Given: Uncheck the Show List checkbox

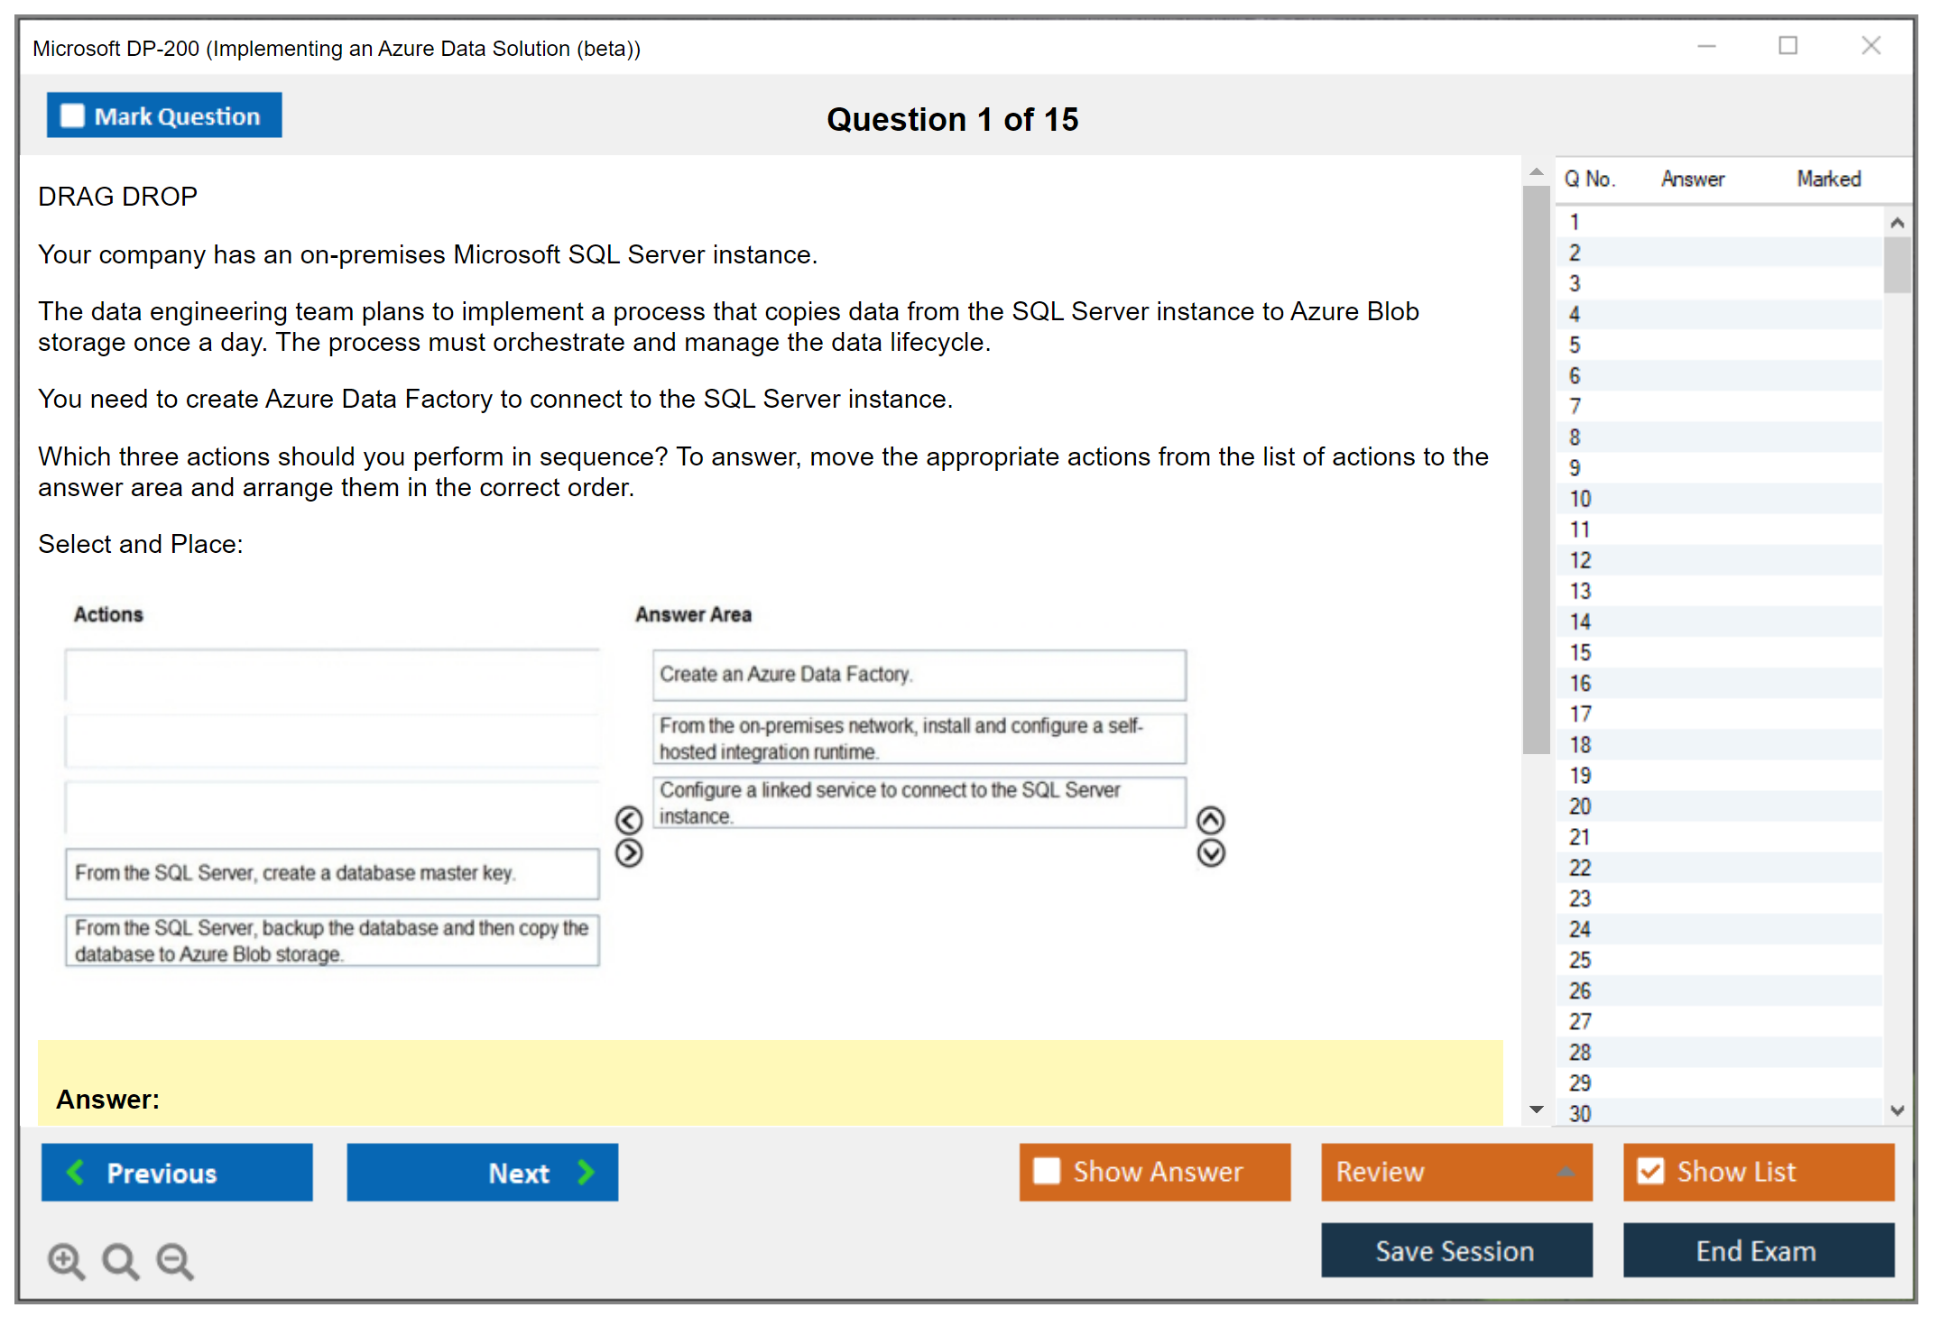Looking at the screenshot, I should pos(1650,1172).
